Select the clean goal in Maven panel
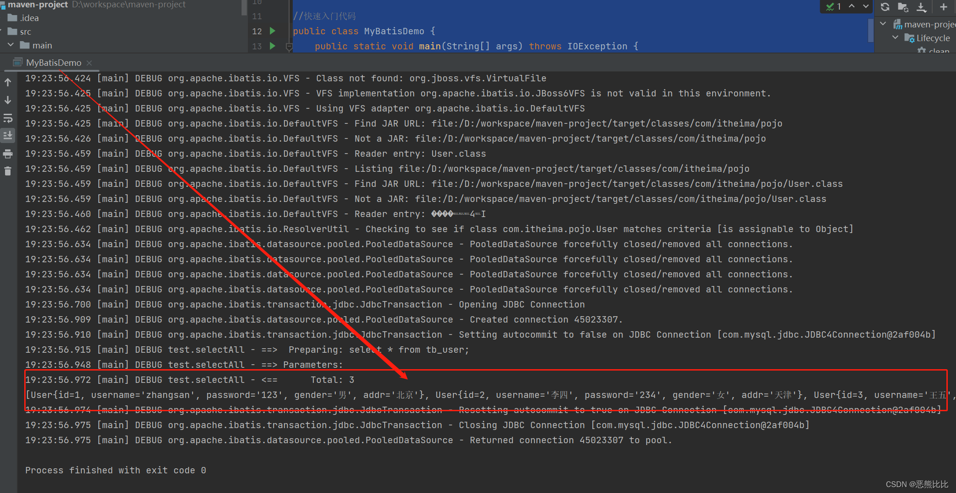Image resolution: width=956 pixels, height=493 pixels. click(934, 50)
